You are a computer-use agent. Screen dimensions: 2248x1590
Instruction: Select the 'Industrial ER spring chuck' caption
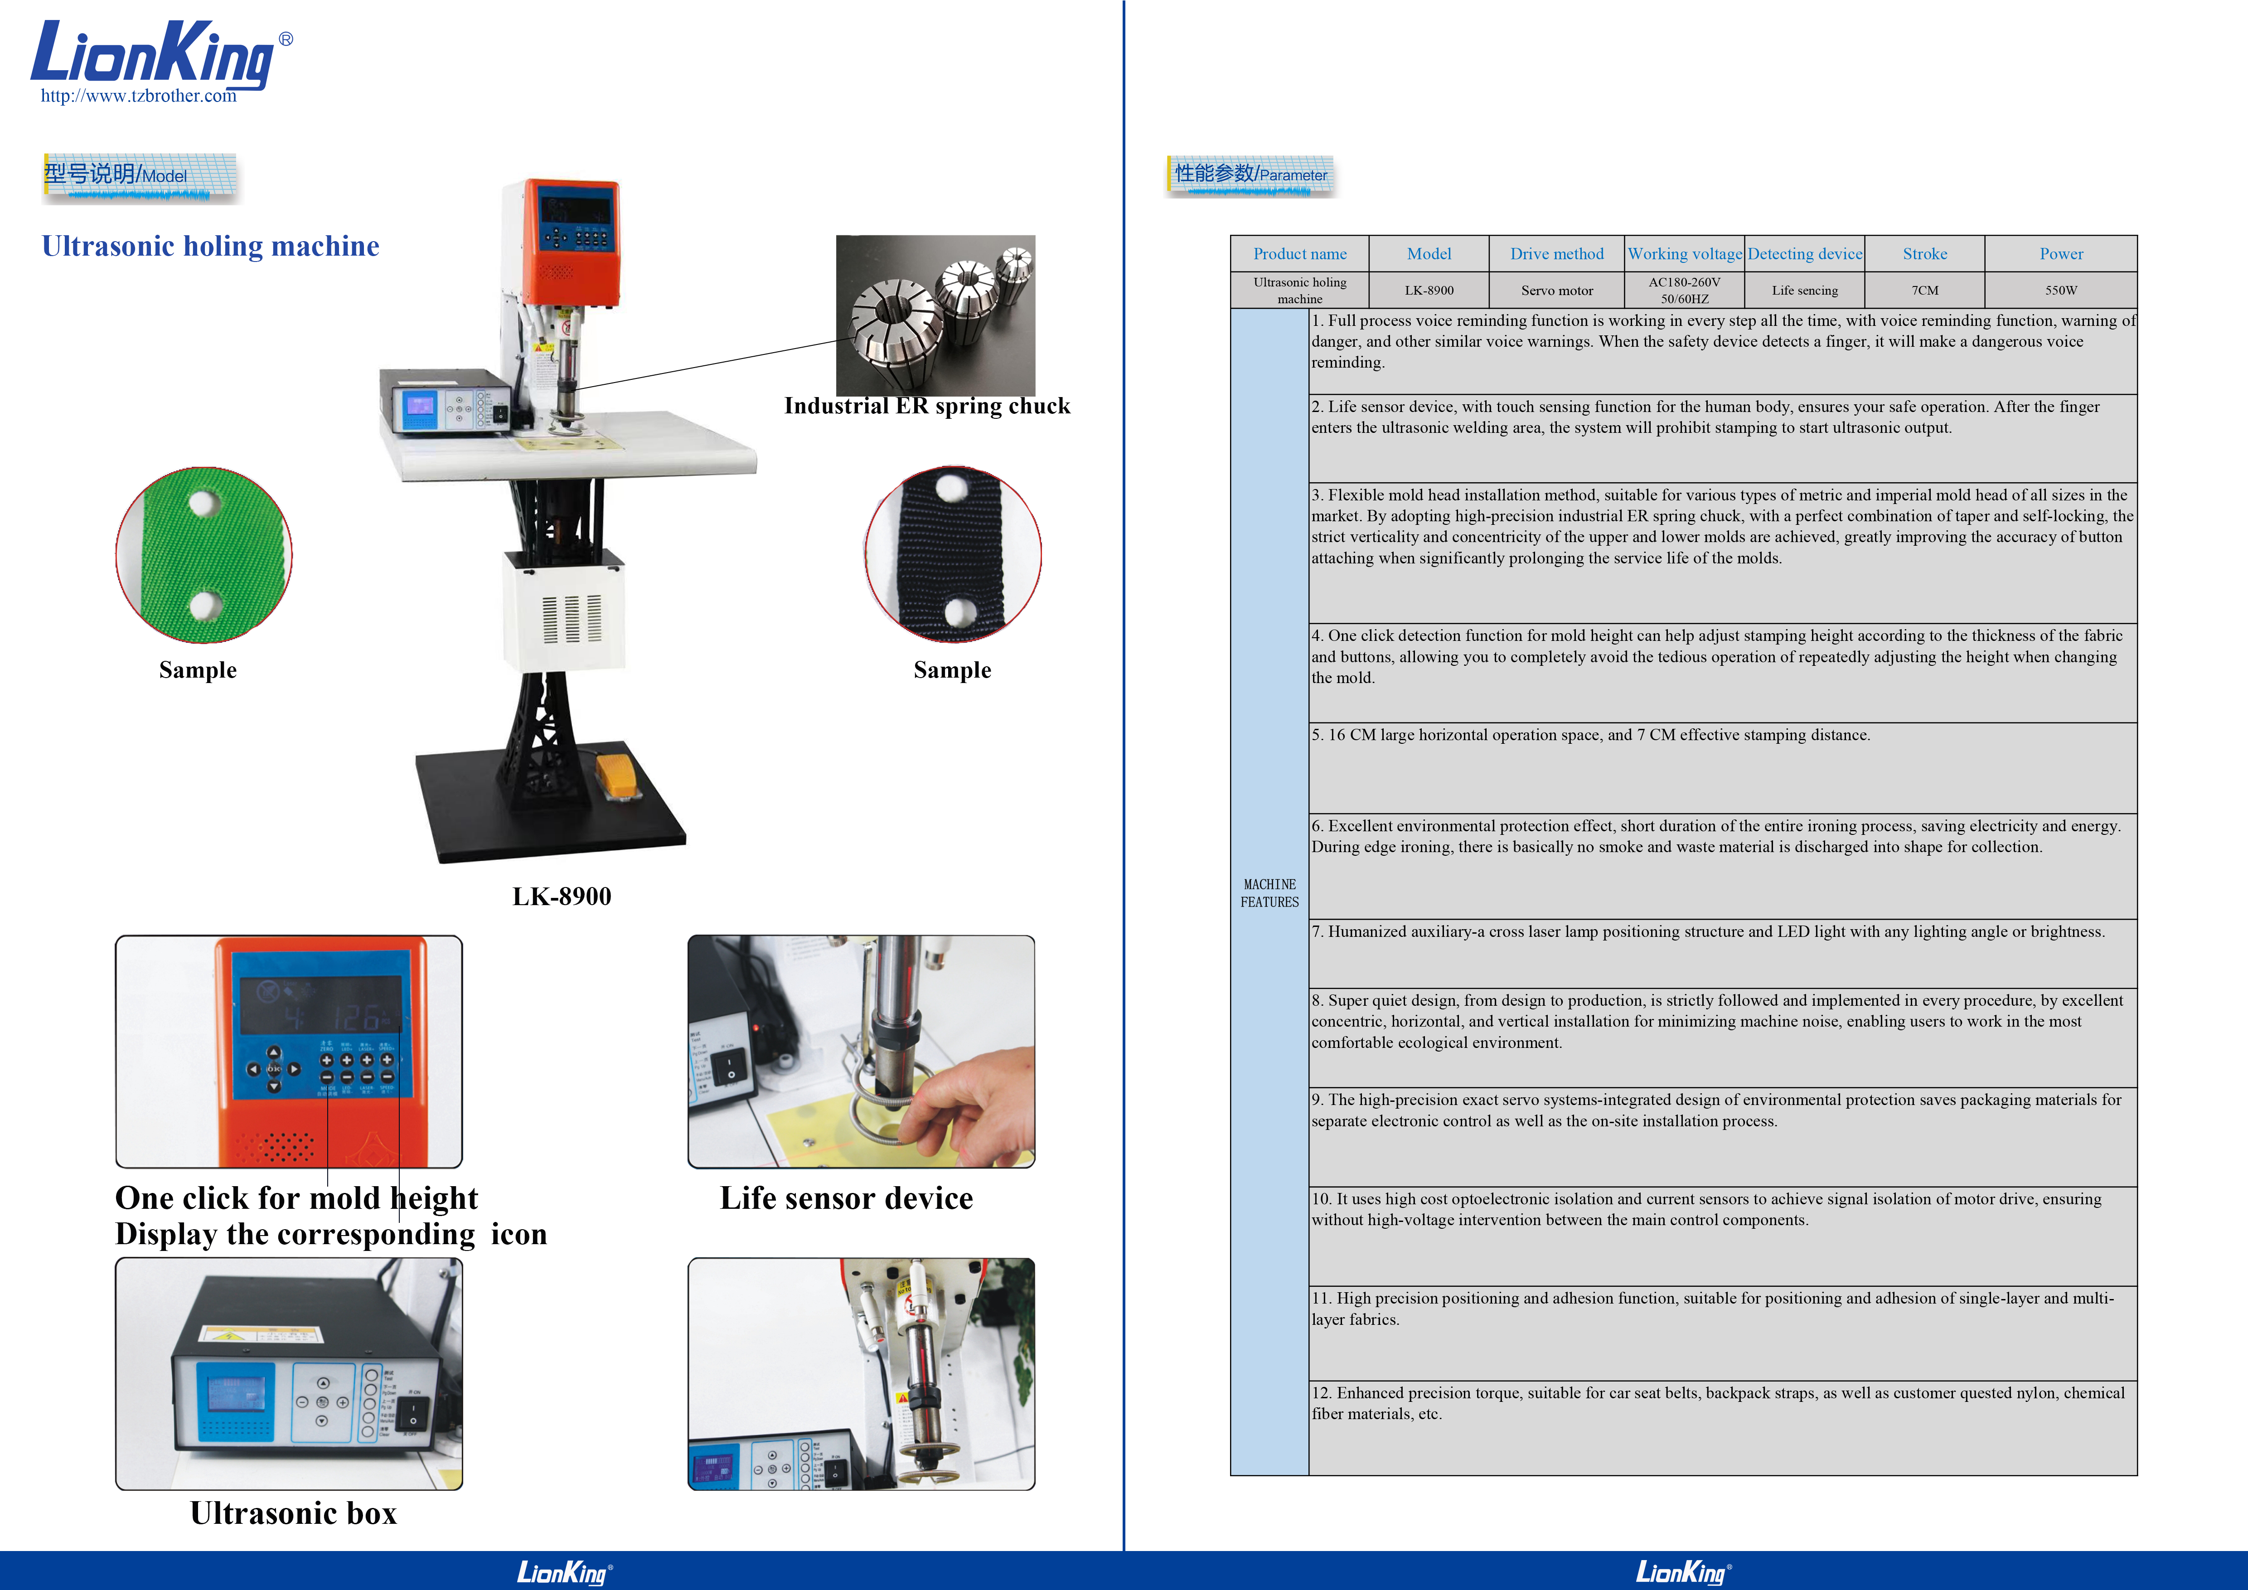tap(927, 406)
